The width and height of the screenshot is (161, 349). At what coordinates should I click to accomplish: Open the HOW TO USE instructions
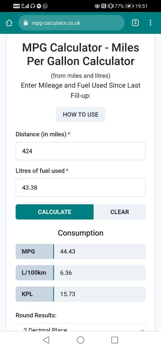(x=80, y=115)
